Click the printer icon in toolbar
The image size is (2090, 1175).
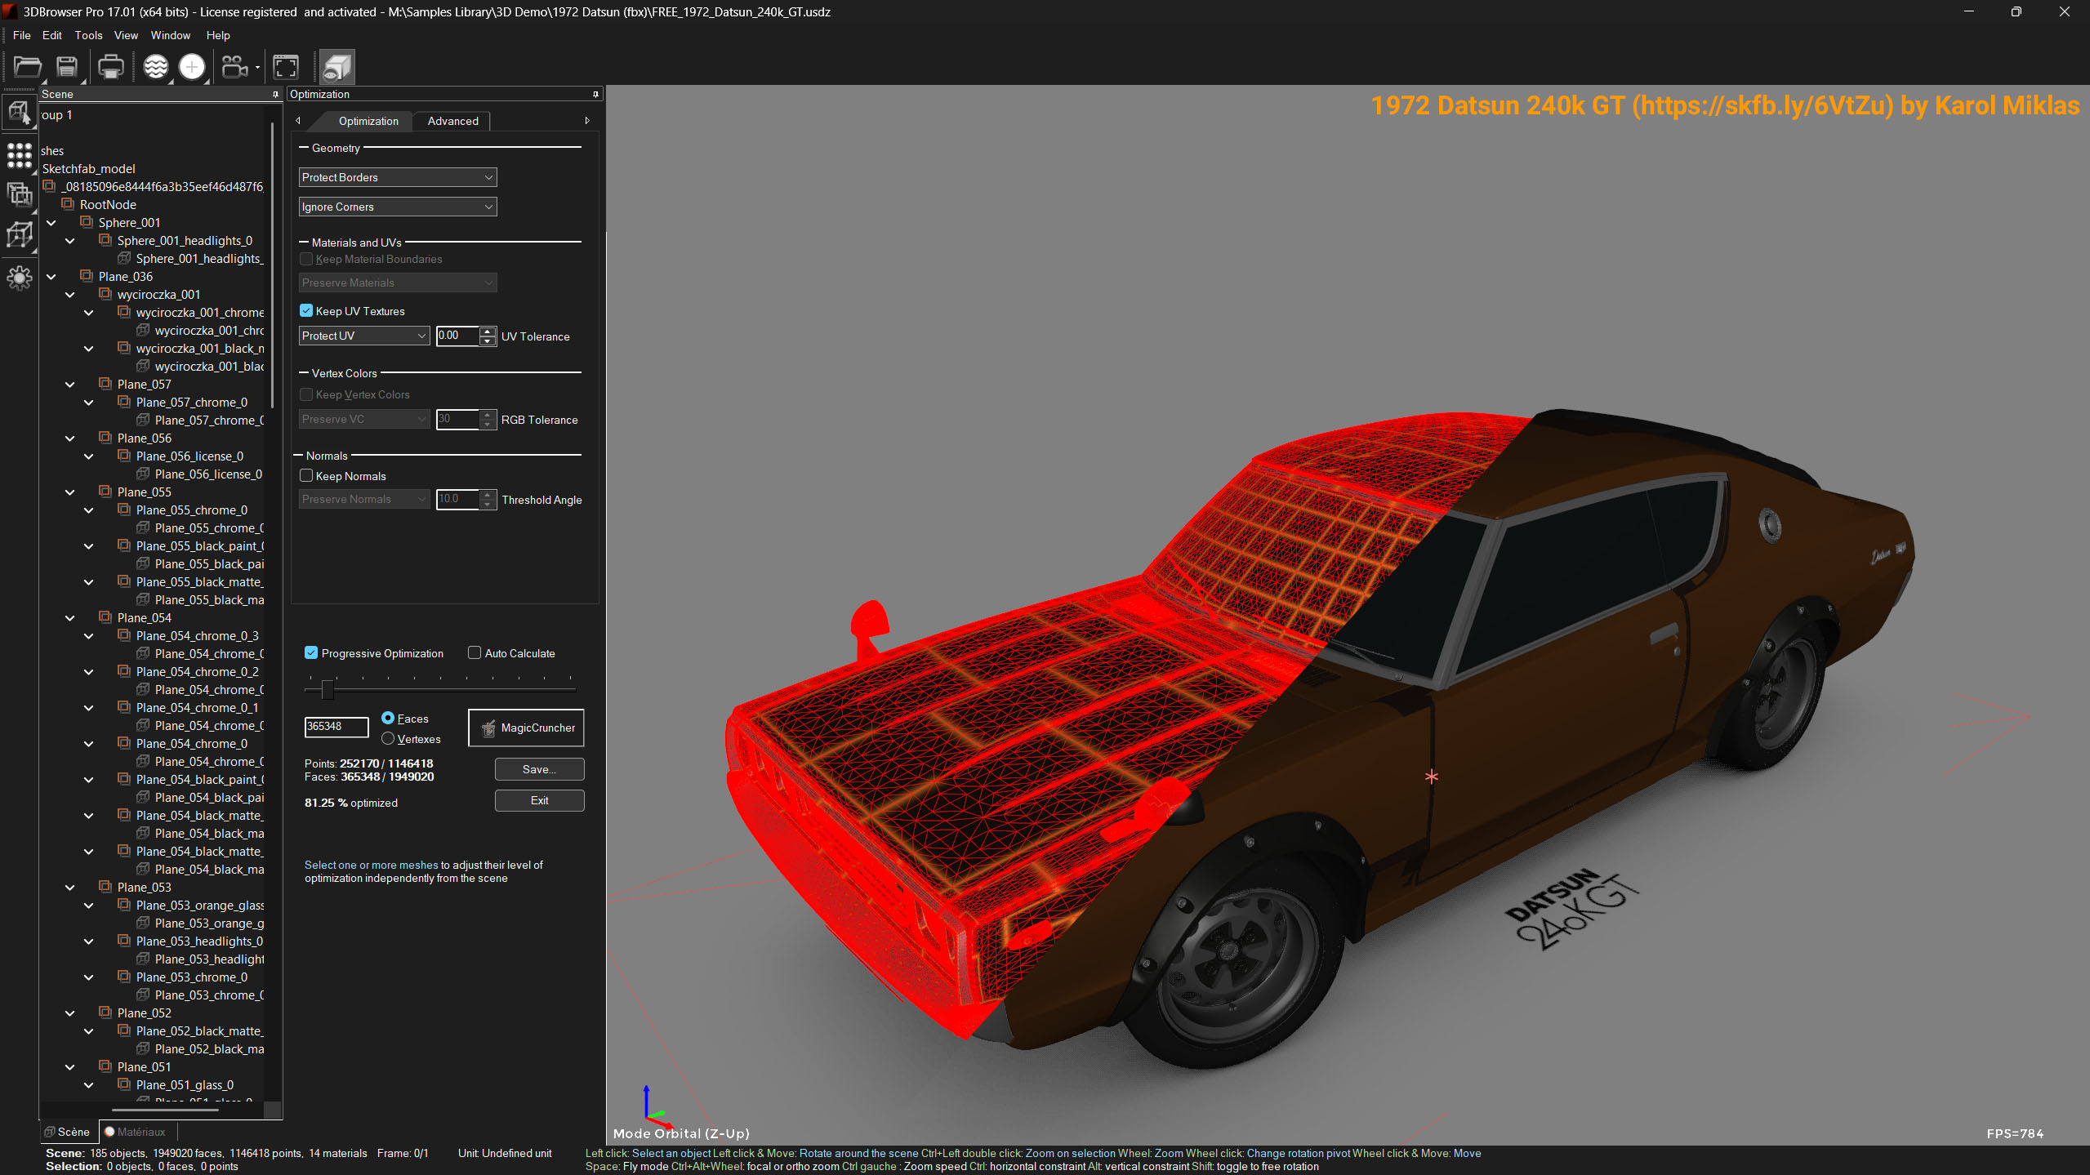110,67
